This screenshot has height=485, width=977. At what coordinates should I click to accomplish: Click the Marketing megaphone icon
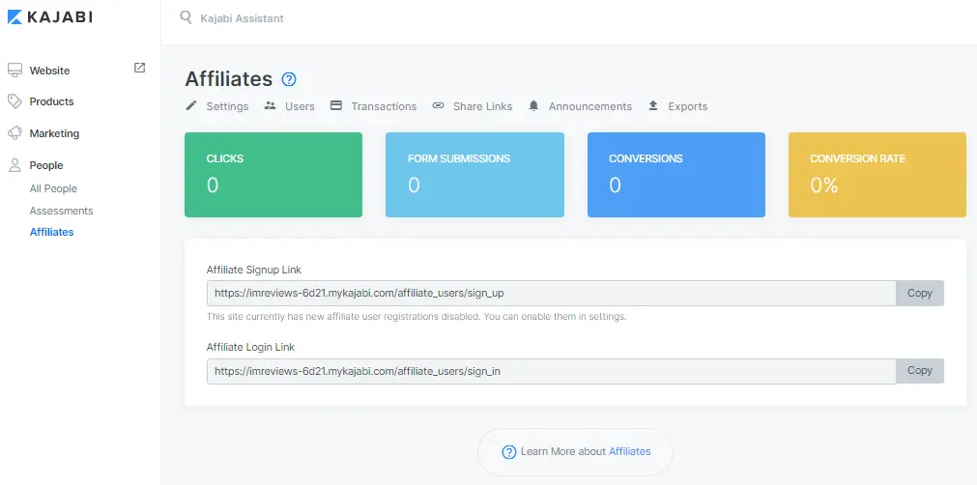click(14, 133)
